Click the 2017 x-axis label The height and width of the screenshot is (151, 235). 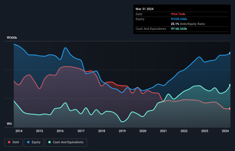[x=81, y=131]
